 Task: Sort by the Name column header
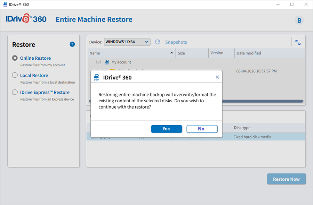(131, 53)
